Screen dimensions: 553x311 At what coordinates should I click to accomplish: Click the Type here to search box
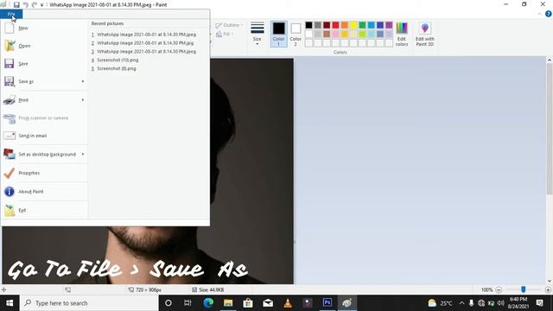(x=89, y=303)
